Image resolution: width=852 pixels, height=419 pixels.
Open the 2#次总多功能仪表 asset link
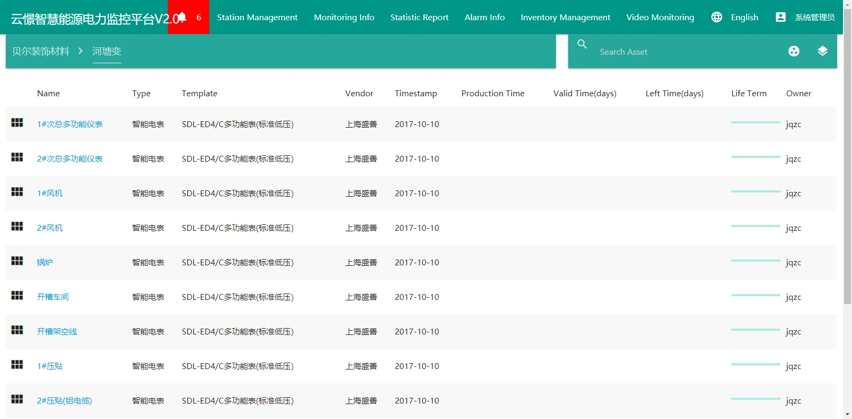(x=70, y=159)
